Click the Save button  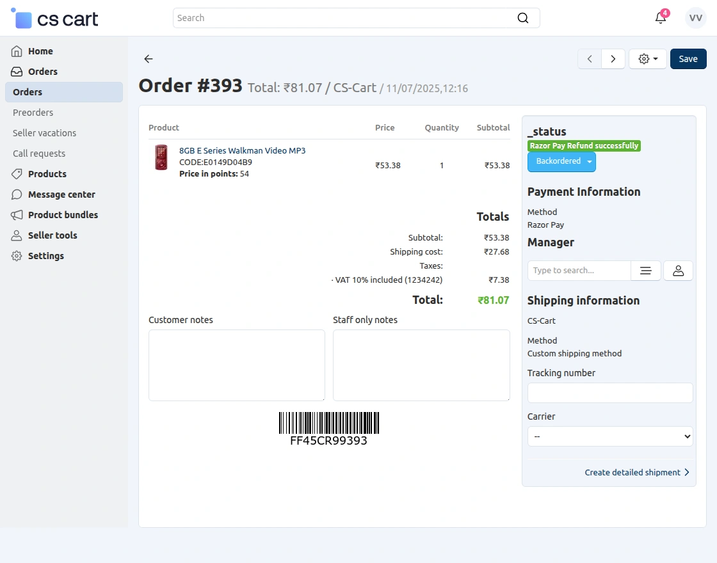click(x=688, y=58)
